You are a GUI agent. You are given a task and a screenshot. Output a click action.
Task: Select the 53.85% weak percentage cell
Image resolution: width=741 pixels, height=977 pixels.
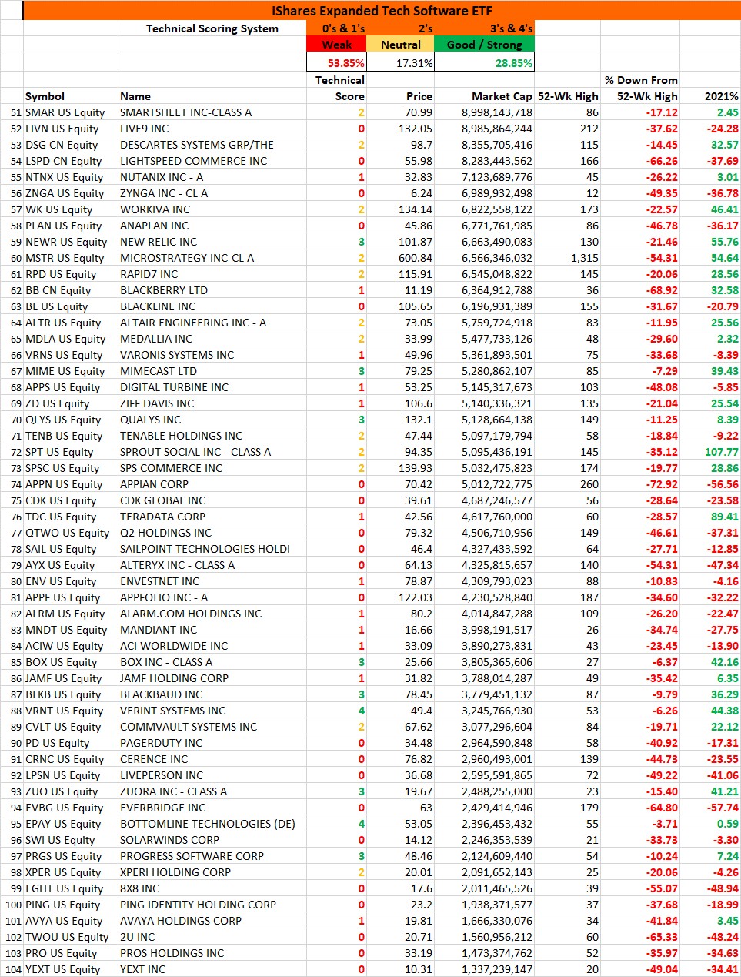pyautogui.click(x=336, y=63)
